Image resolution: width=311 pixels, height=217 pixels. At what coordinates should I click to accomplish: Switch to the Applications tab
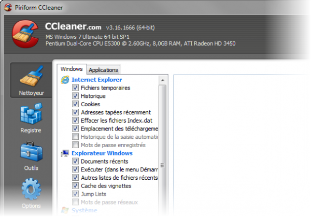point(103,70)
